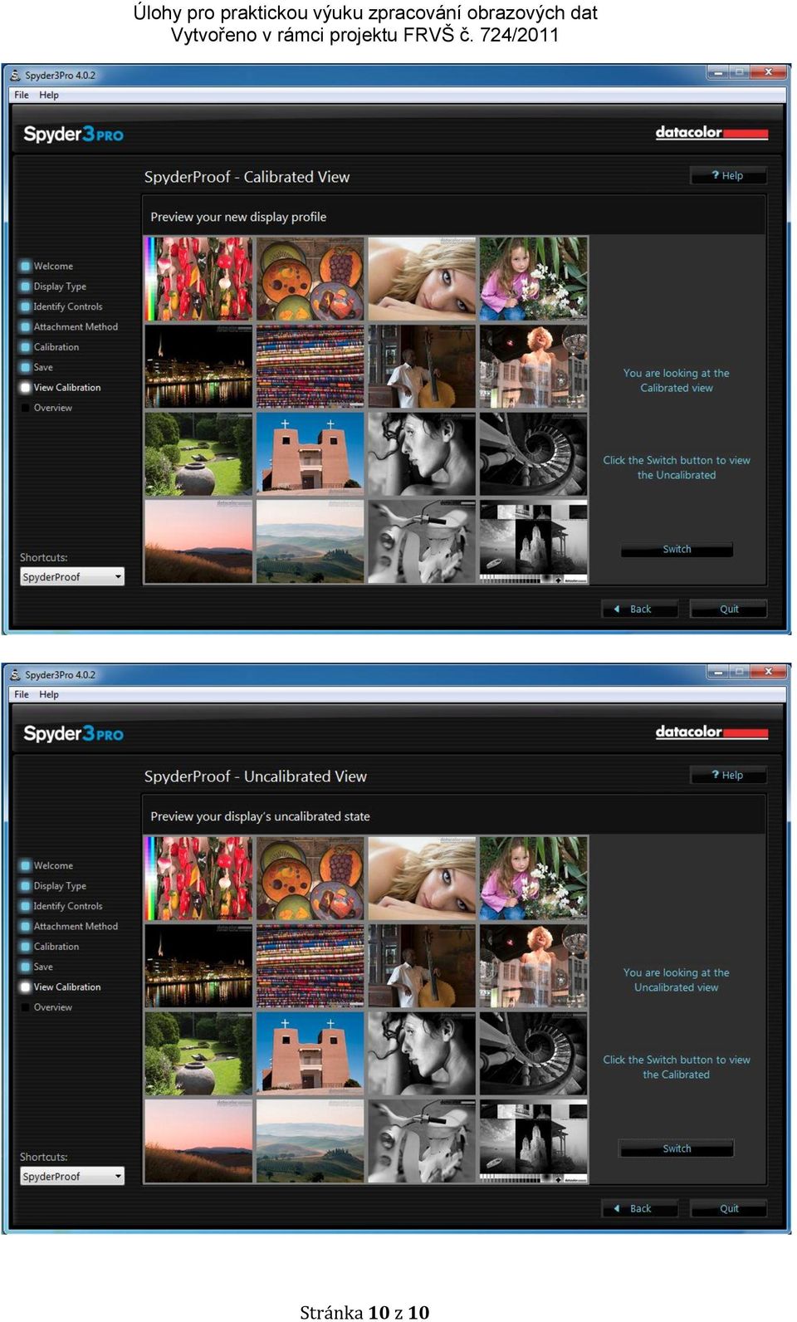Click adobe church thumbnail in Uncalibrated View
This screenshot has height=1322, width=797.
pos(310,1054)
